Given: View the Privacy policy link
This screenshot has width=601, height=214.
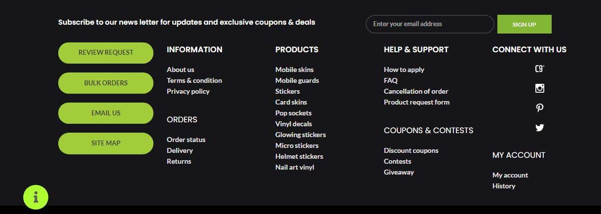Looking at the screenshot, I should click(x=188, y=91).
